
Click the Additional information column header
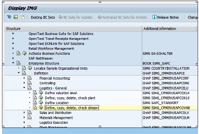click(169, 29)
